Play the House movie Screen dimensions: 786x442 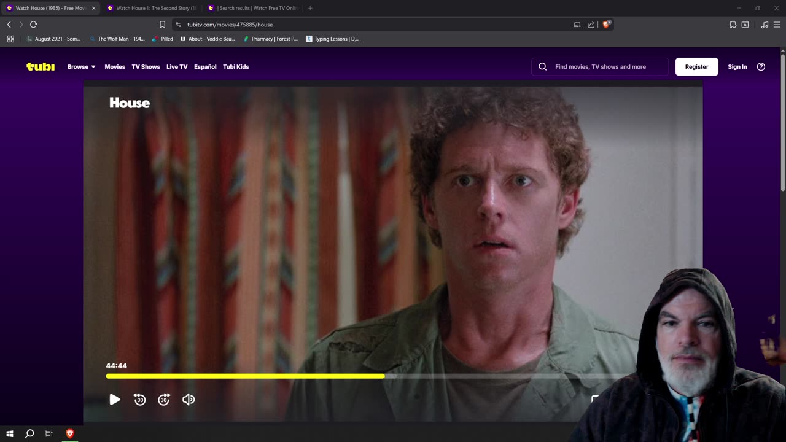115,400
